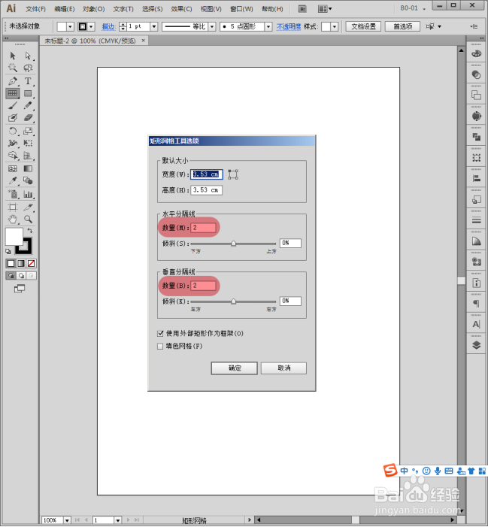The height and width of the screenshot is (527, 488).
Task: Select the Pencil tool
Action: click(x=28, y=105)
